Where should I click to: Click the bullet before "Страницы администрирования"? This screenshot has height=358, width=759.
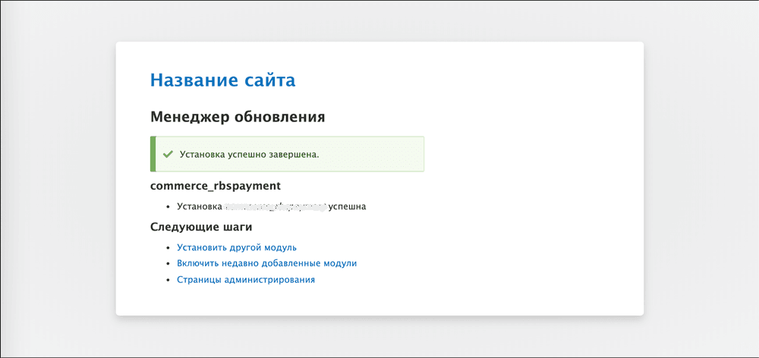pos(168,281)
